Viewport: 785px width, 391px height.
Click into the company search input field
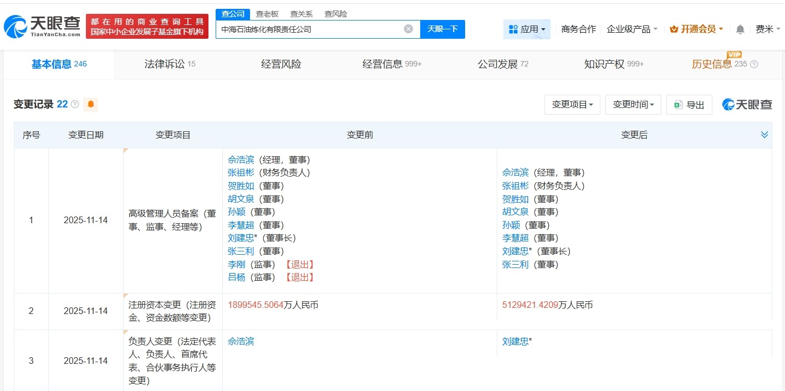310,29
